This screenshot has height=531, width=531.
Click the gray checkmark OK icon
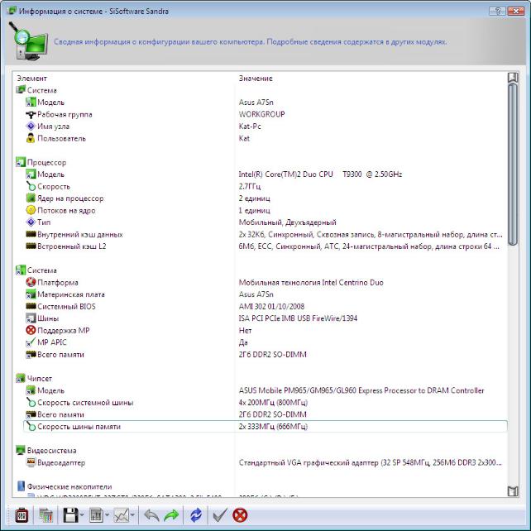pos(220,515)
